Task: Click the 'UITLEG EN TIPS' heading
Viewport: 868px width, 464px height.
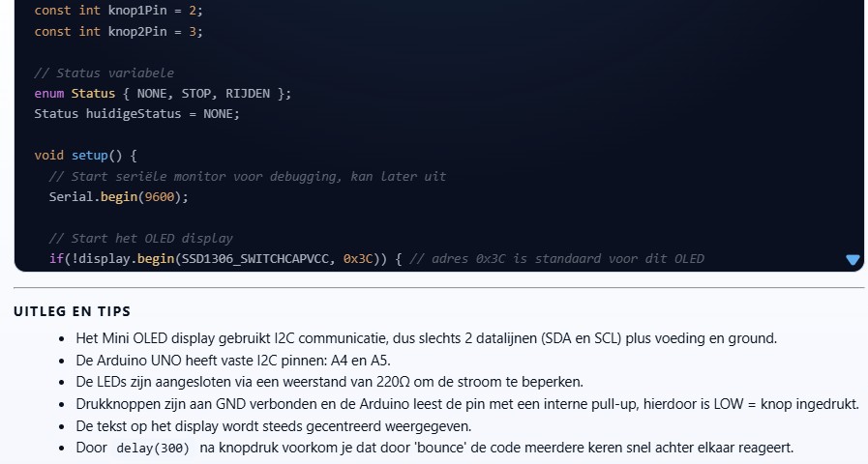Action: point(73,311)
